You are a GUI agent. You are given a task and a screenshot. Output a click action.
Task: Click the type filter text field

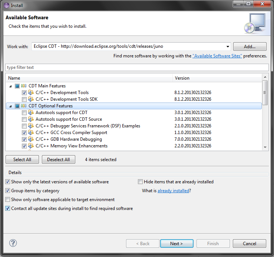[137, 67]
